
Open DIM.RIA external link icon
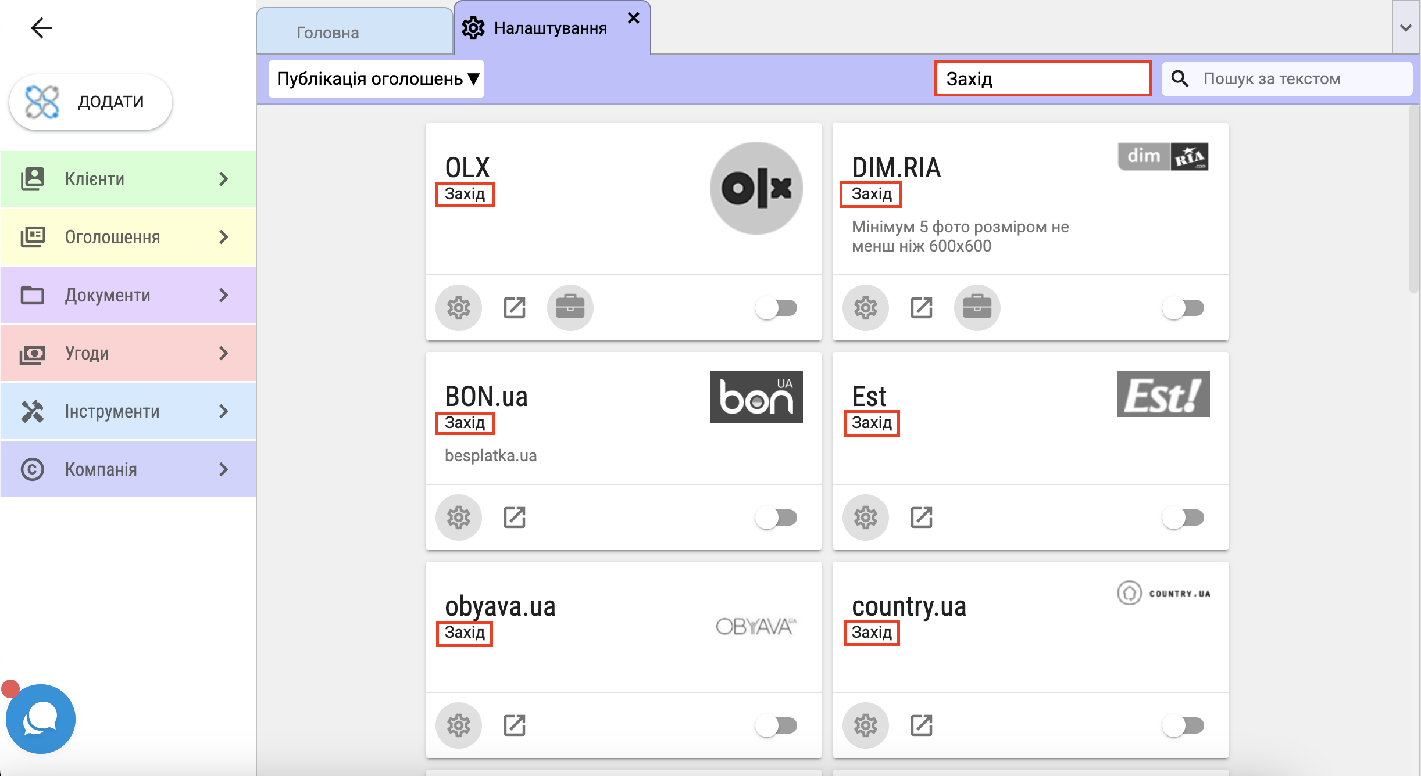922,308
